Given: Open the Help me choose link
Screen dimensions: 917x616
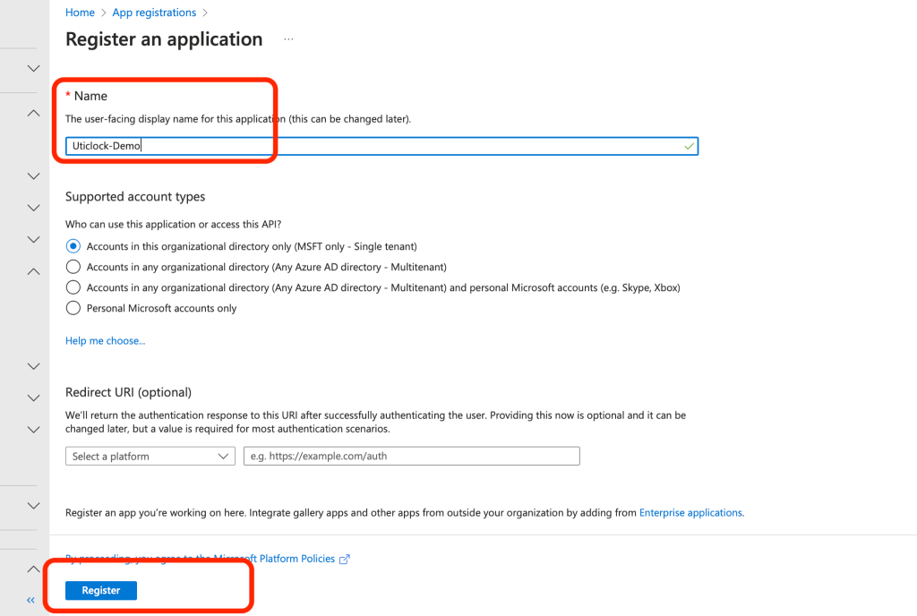Looking at the screenshot, I should pyautogui.click(x=106, y=341).
